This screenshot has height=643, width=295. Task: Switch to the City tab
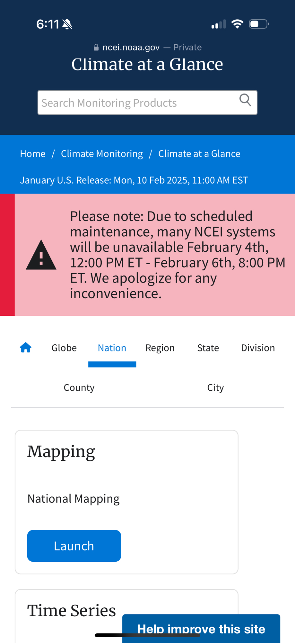(215, 387)
